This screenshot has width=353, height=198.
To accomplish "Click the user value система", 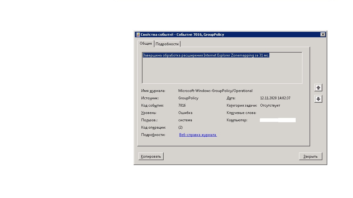I will [185, 120].
